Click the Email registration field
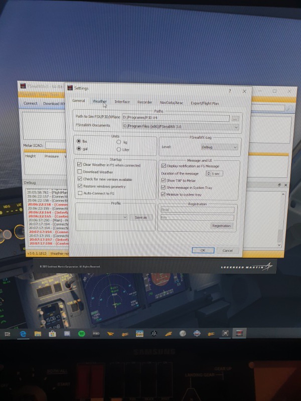 click(197, 210)
